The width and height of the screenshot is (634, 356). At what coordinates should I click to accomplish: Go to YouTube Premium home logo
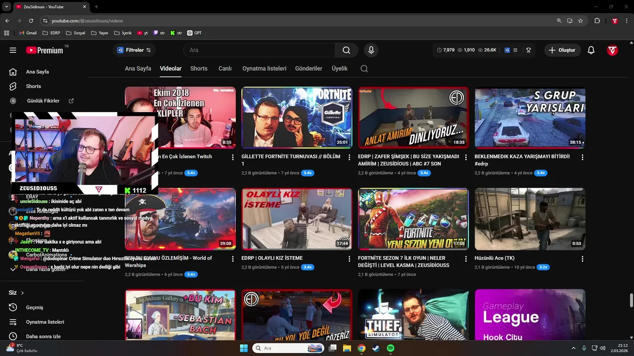click(x=45, y=50)
